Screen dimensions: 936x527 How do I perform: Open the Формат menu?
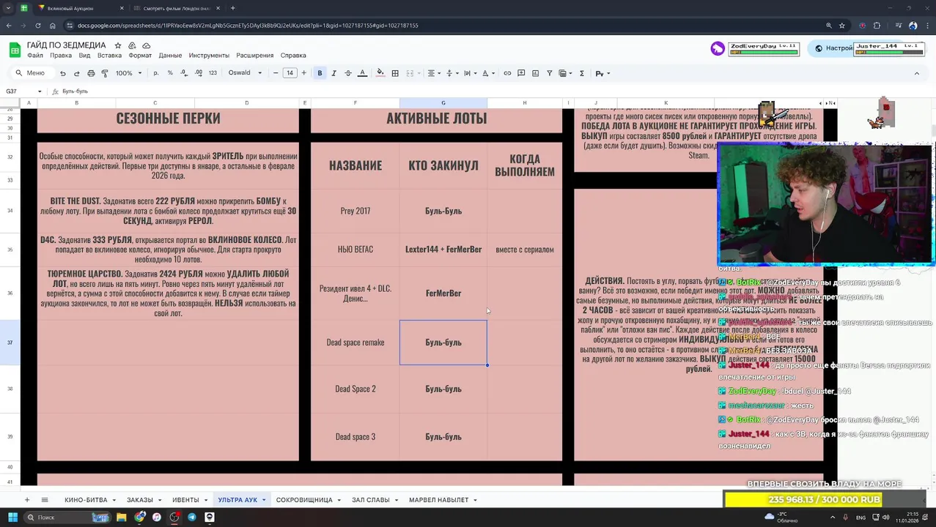tap(140, 56)
